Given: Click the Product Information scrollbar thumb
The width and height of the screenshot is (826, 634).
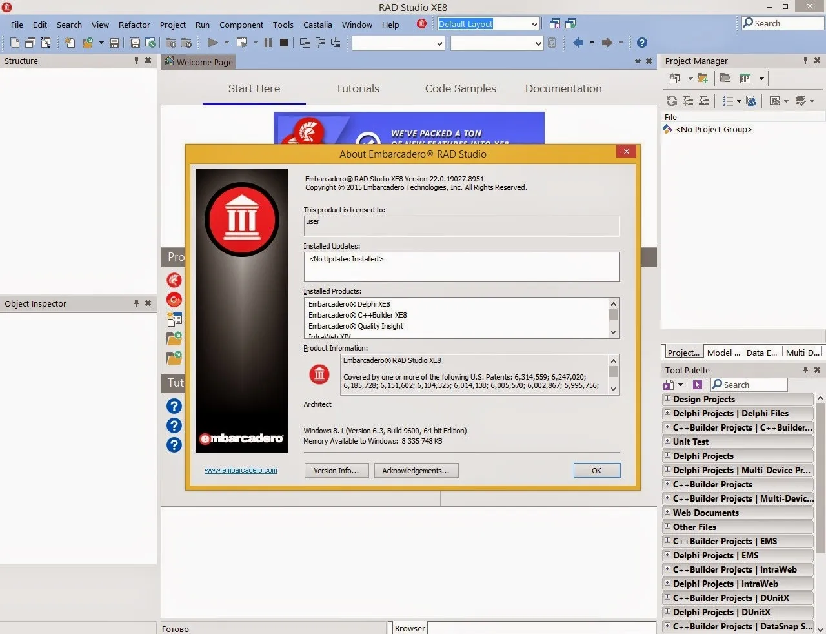Looking at the screenshot, I should point(614,371).
